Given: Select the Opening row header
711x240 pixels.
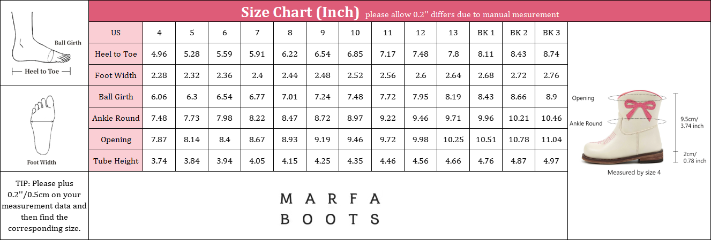Looking at the screenshot, I should pos(116,140).
